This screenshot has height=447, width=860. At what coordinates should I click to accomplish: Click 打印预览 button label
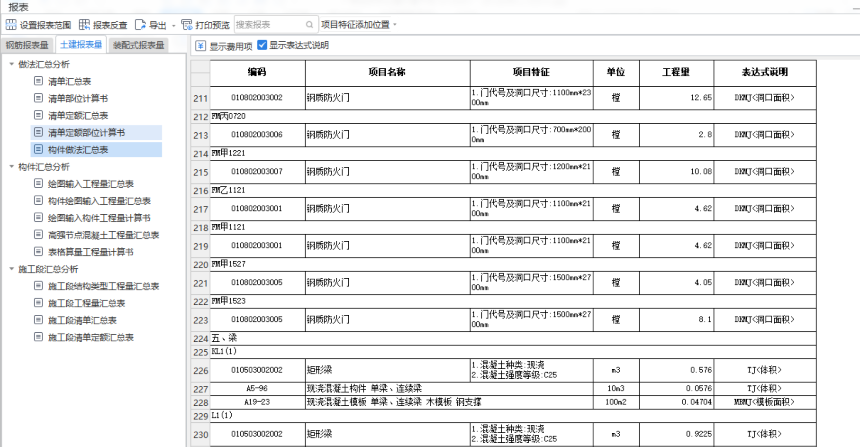212,25
